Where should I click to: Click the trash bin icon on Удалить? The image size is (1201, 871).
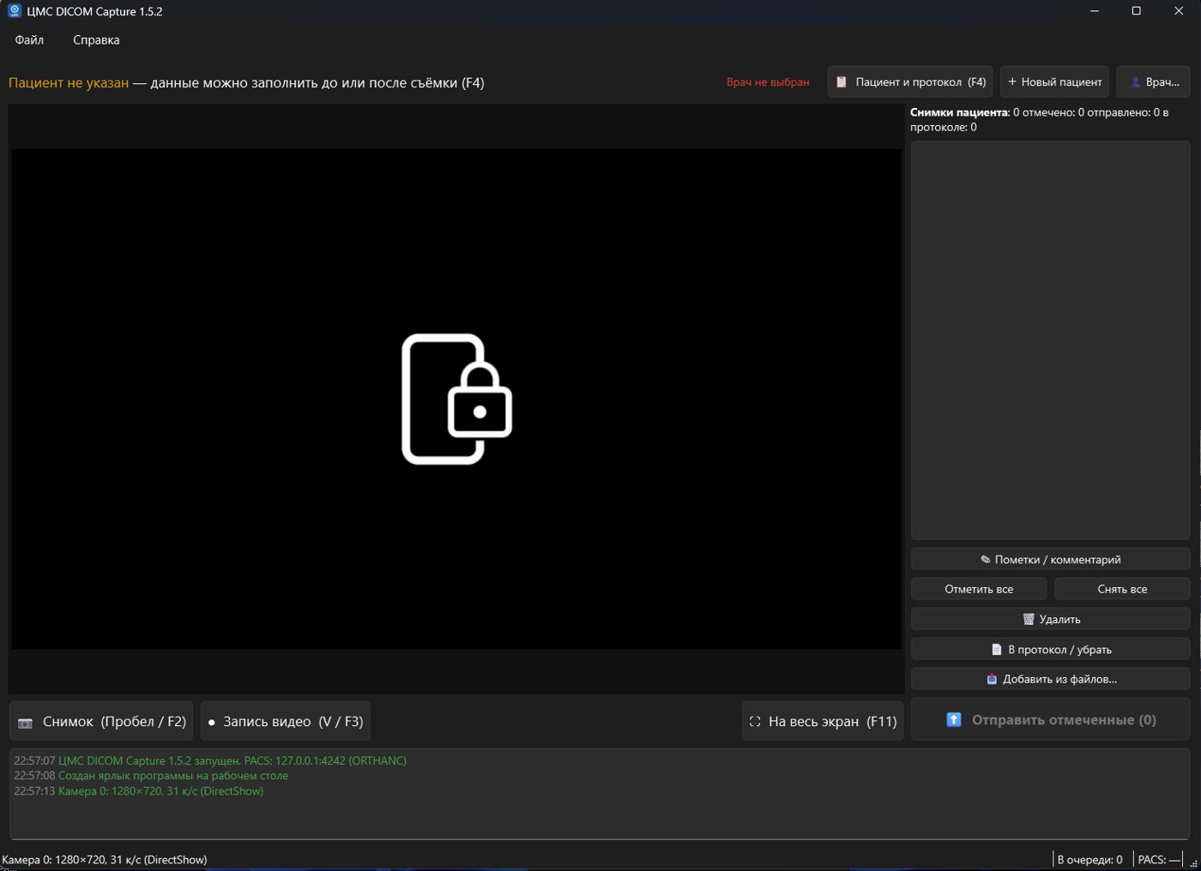pyautogui.click(x=1029, y=619)
